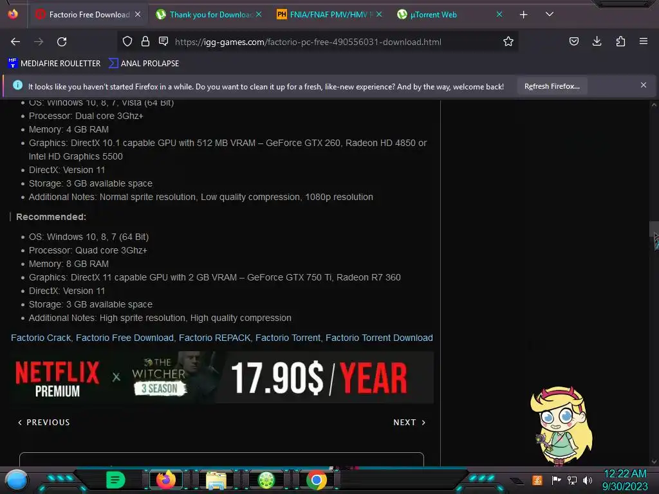Click the Firefox logo at window corner

13,14
